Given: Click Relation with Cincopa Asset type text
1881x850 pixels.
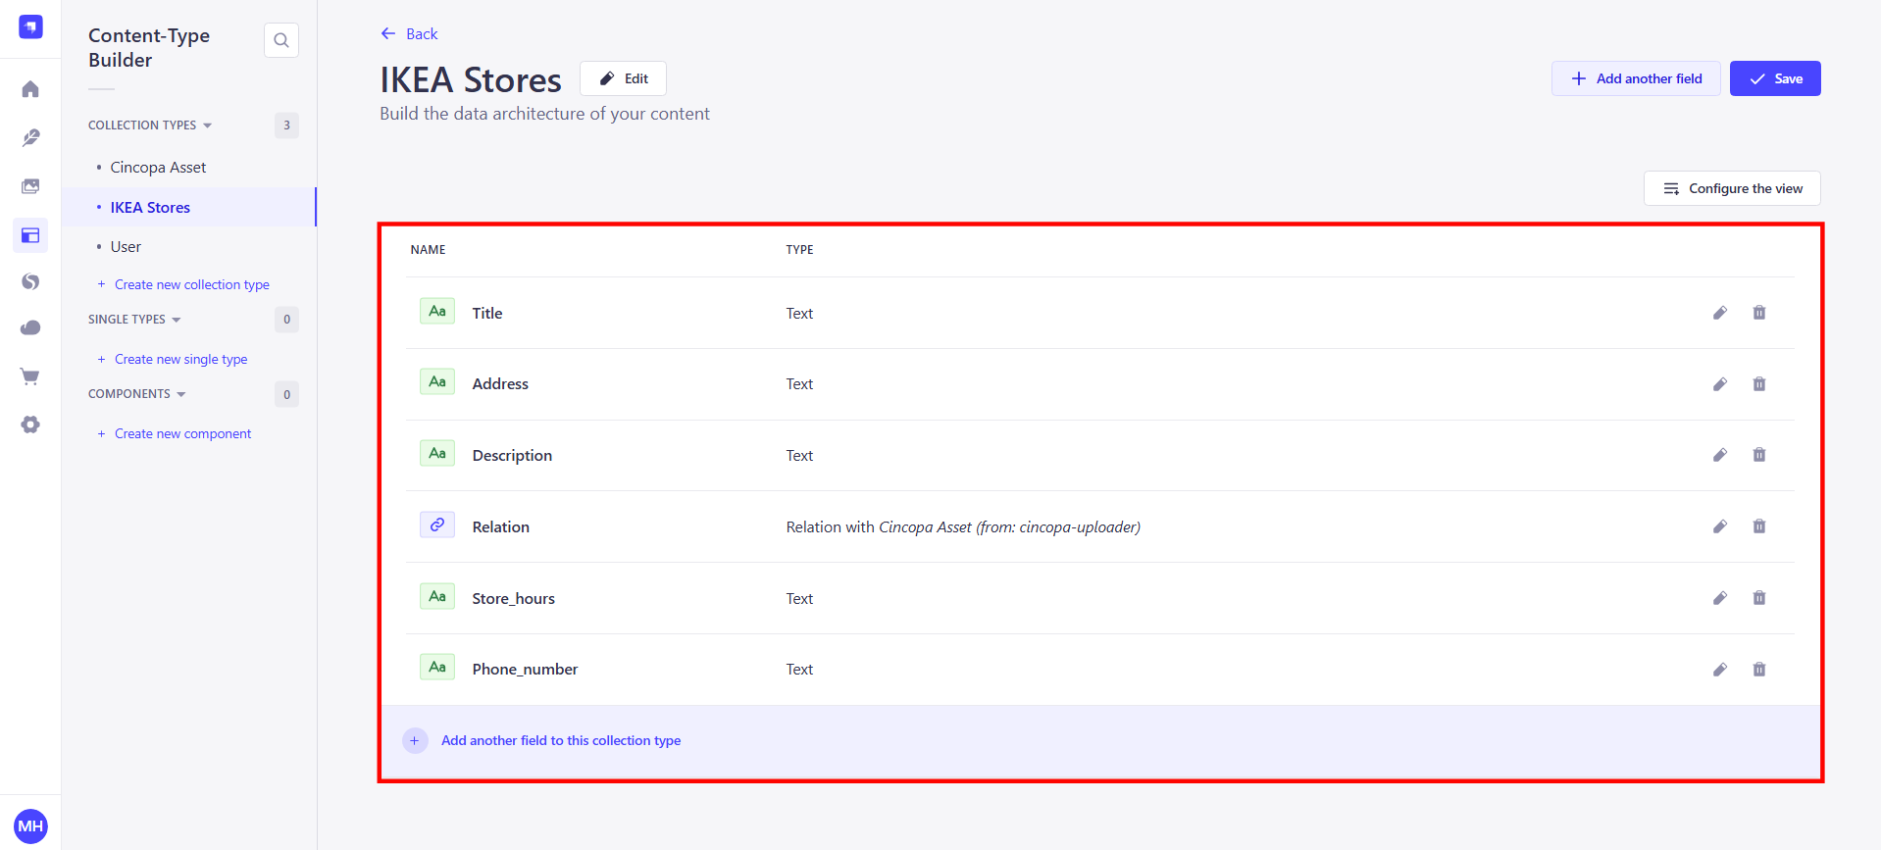Looking at the screenshot, I should pos(963,526).
